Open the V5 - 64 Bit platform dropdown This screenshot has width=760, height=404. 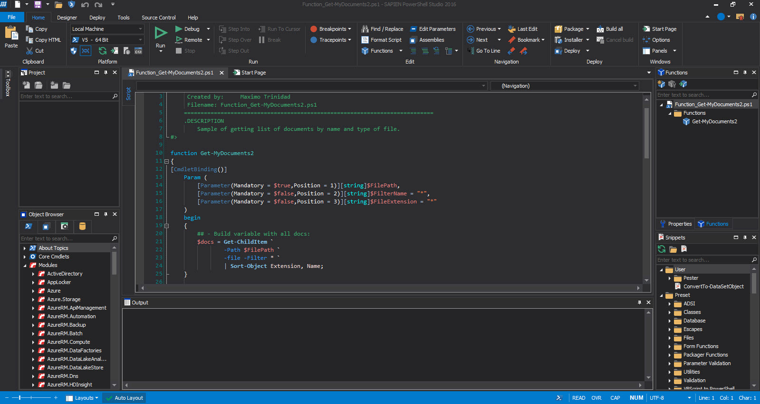(107, 40)
